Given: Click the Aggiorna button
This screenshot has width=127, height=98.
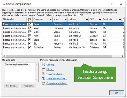Looking at the screenshot, I should tap(29, 86).
